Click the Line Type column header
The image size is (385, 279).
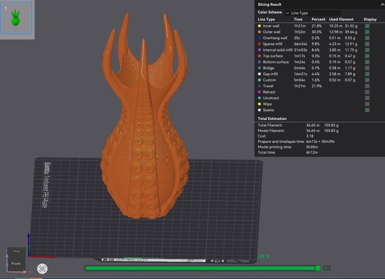tap(266, 19)
